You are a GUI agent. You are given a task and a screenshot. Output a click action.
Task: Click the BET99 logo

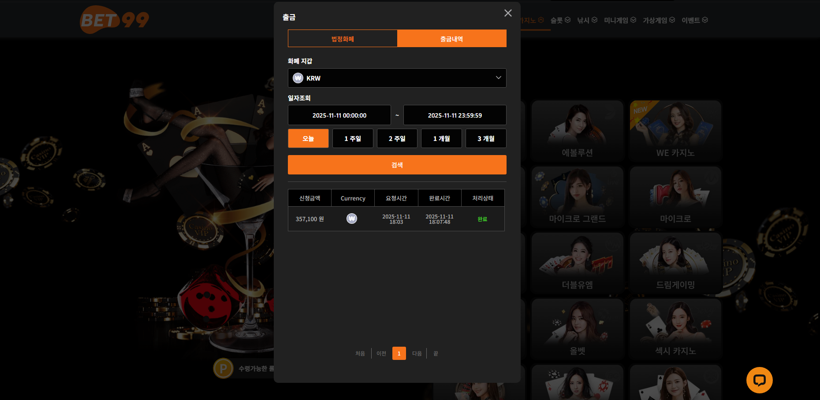pyautogui.click(x=114, y=20)
